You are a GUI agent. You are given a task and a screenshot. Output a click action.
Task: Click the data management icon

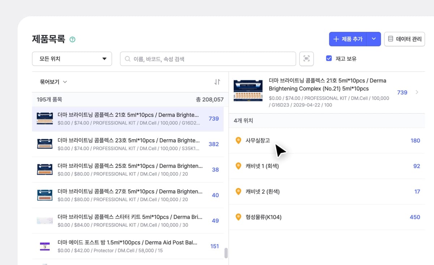click(391, 39)
